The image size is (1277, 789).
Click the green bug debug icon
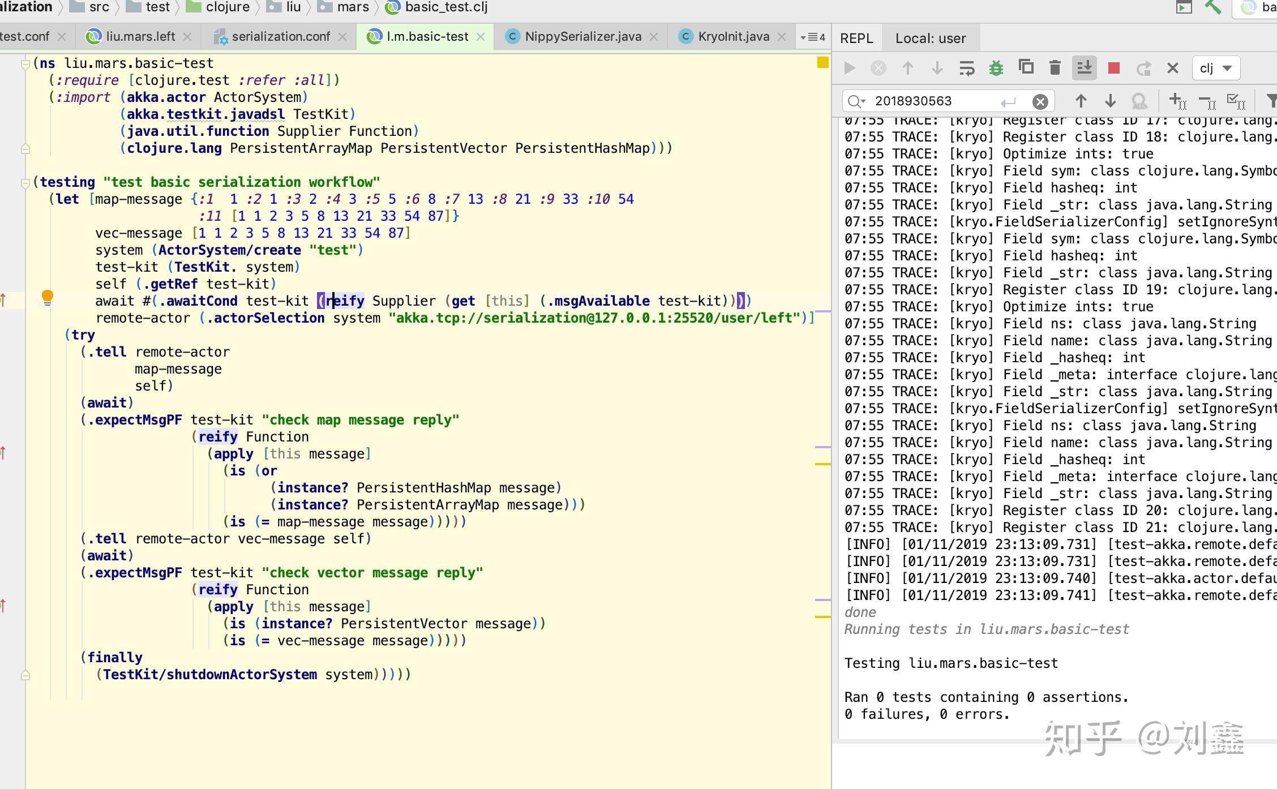pyautogui.click(x=996, y=68)
